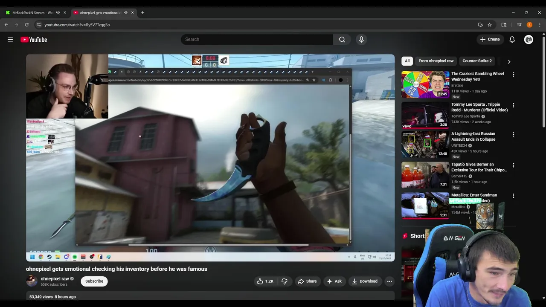The height and width of the screenshot is (307, 546).
Task: Open The Craziest Gambling Wheel video title
Action: click(477, 76)
